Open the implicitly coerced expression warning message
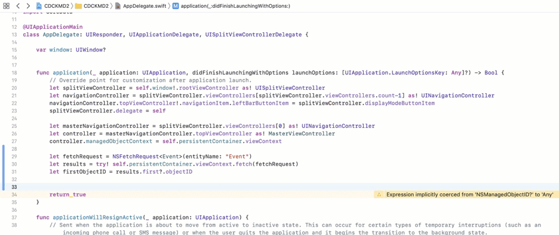 (x=469, y=195)
